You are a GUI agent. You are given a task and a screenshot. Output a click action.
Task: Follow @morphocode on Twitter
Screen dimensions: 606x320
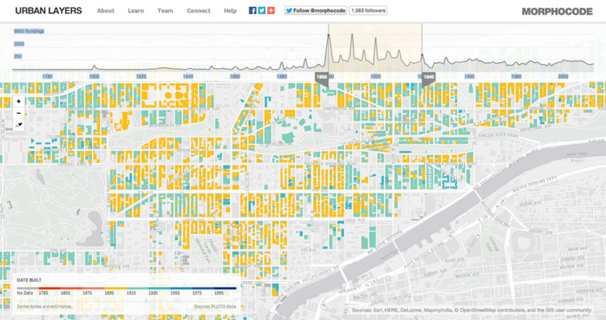[315, 11]
